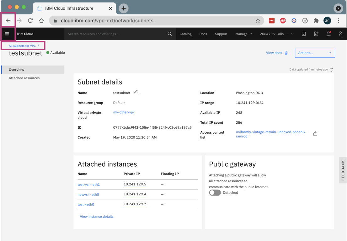Image resolution: width=347 pixels, height=241 pixels.
Task: Open the my-other-vpc link
Action: pos(124,112)
